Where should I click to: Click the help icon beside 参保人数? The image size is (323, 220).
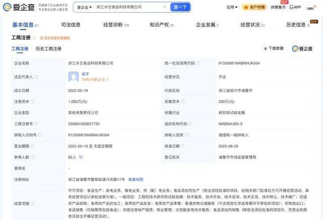pyautogui.click(x=32, y=157)
